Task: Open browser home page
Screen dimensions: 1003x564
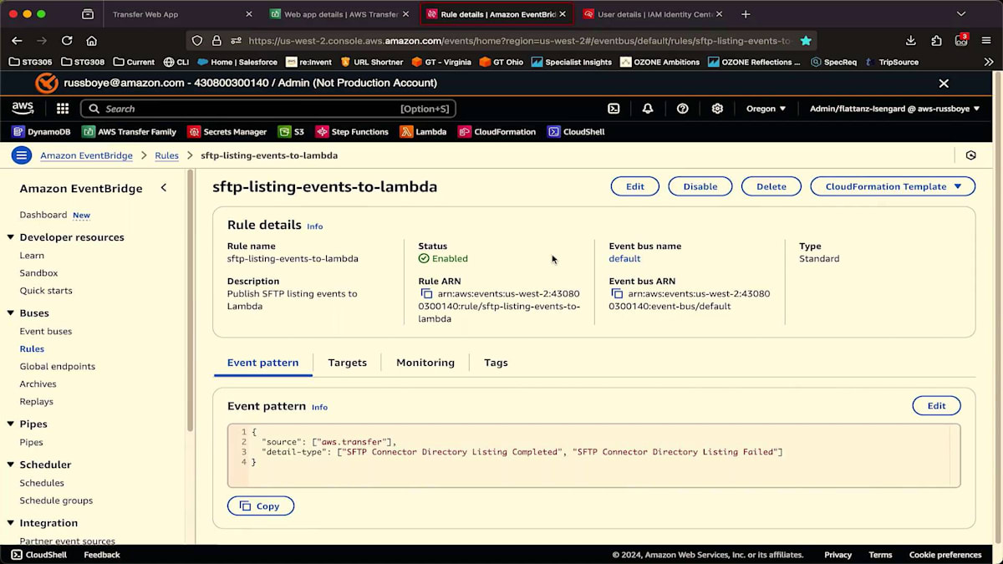Action: [92, 40]
